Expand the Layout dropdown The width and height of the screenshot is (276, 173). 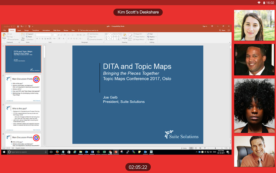pos(31,34)
